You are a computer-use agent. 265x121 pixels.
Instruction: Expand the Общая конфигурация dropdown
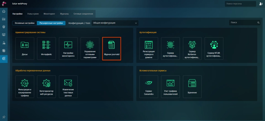[115, 23]
